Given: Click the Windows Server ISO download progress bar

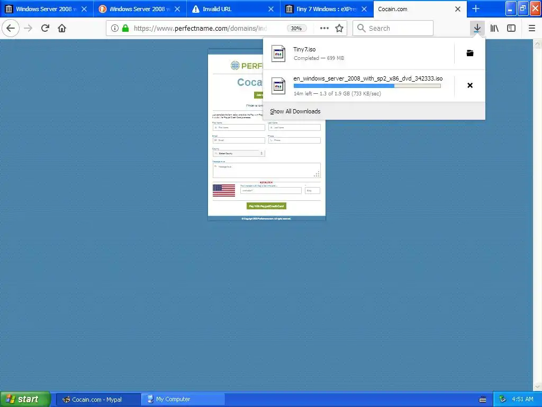Looking at the screenshot, I should pyautogui.click(x=367, y=86).
